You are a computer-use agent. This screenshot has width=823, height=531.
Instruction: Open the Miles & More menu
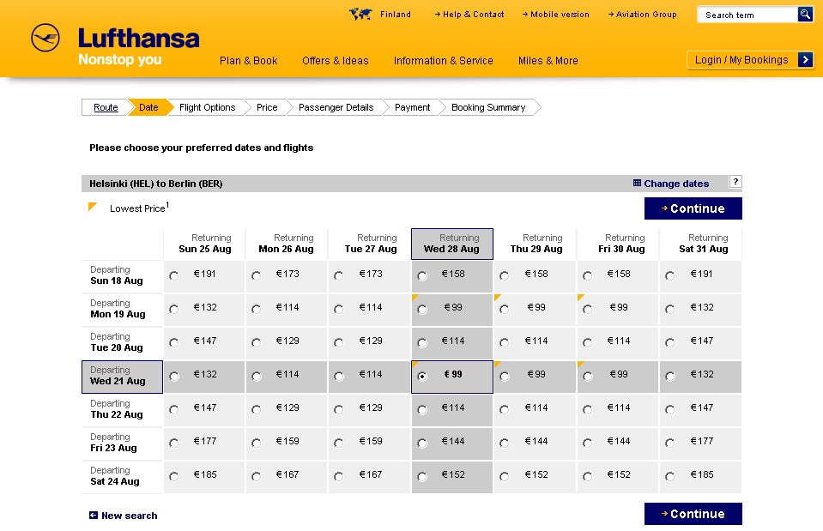(548, 61)
